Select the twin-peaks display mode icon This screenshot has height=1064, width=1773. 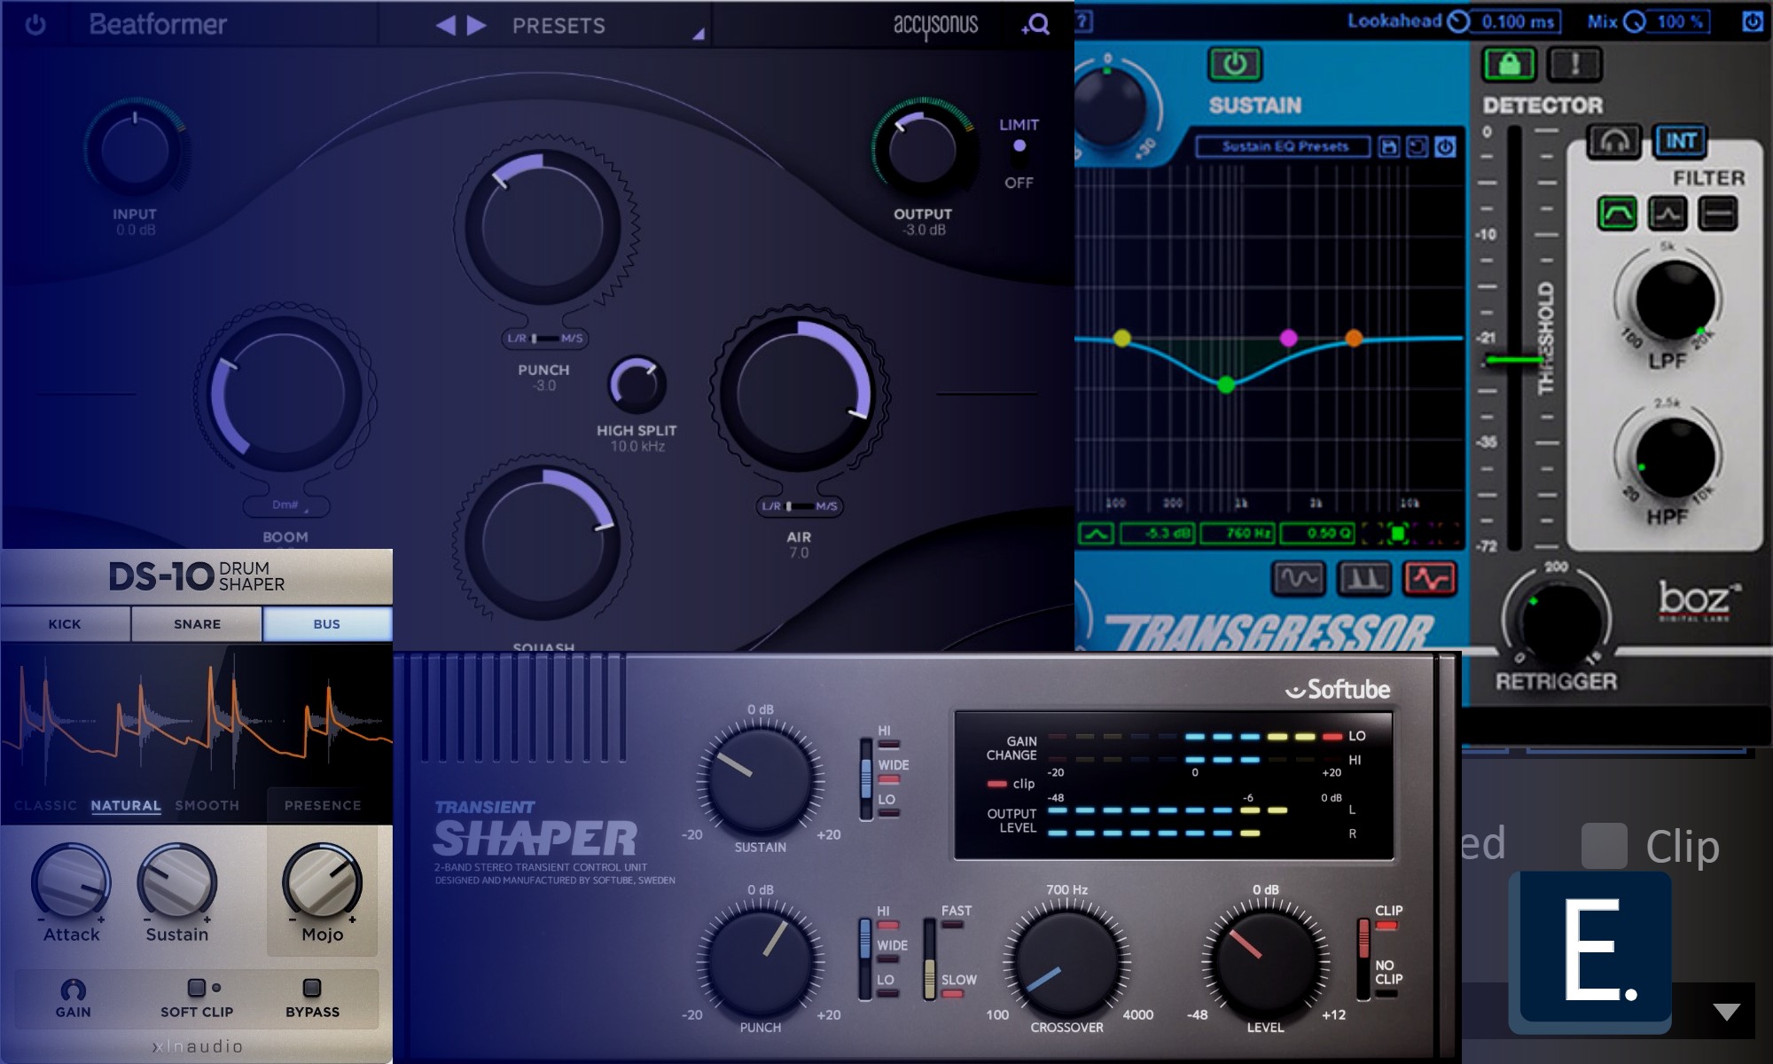point(1363,580)
